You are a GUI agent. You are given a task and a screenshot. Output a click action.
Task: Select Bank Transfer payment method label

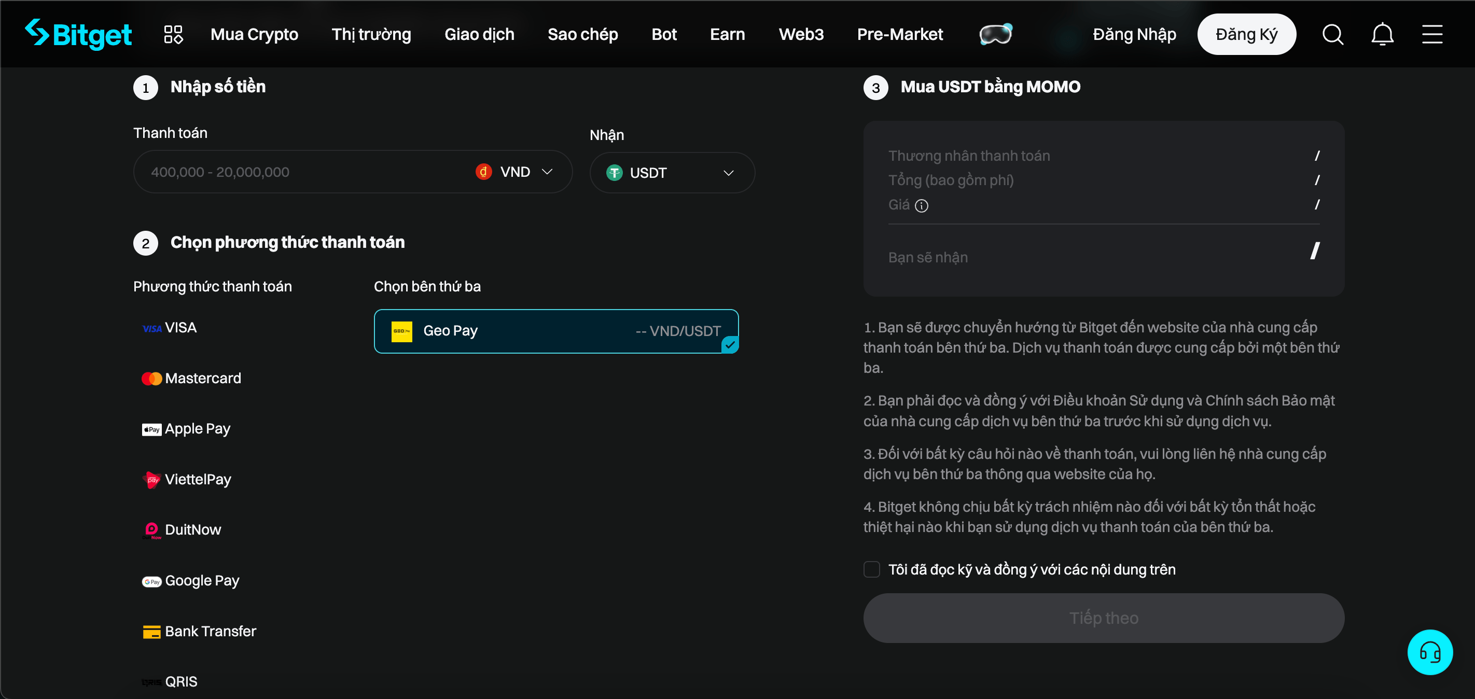[210, 632]
